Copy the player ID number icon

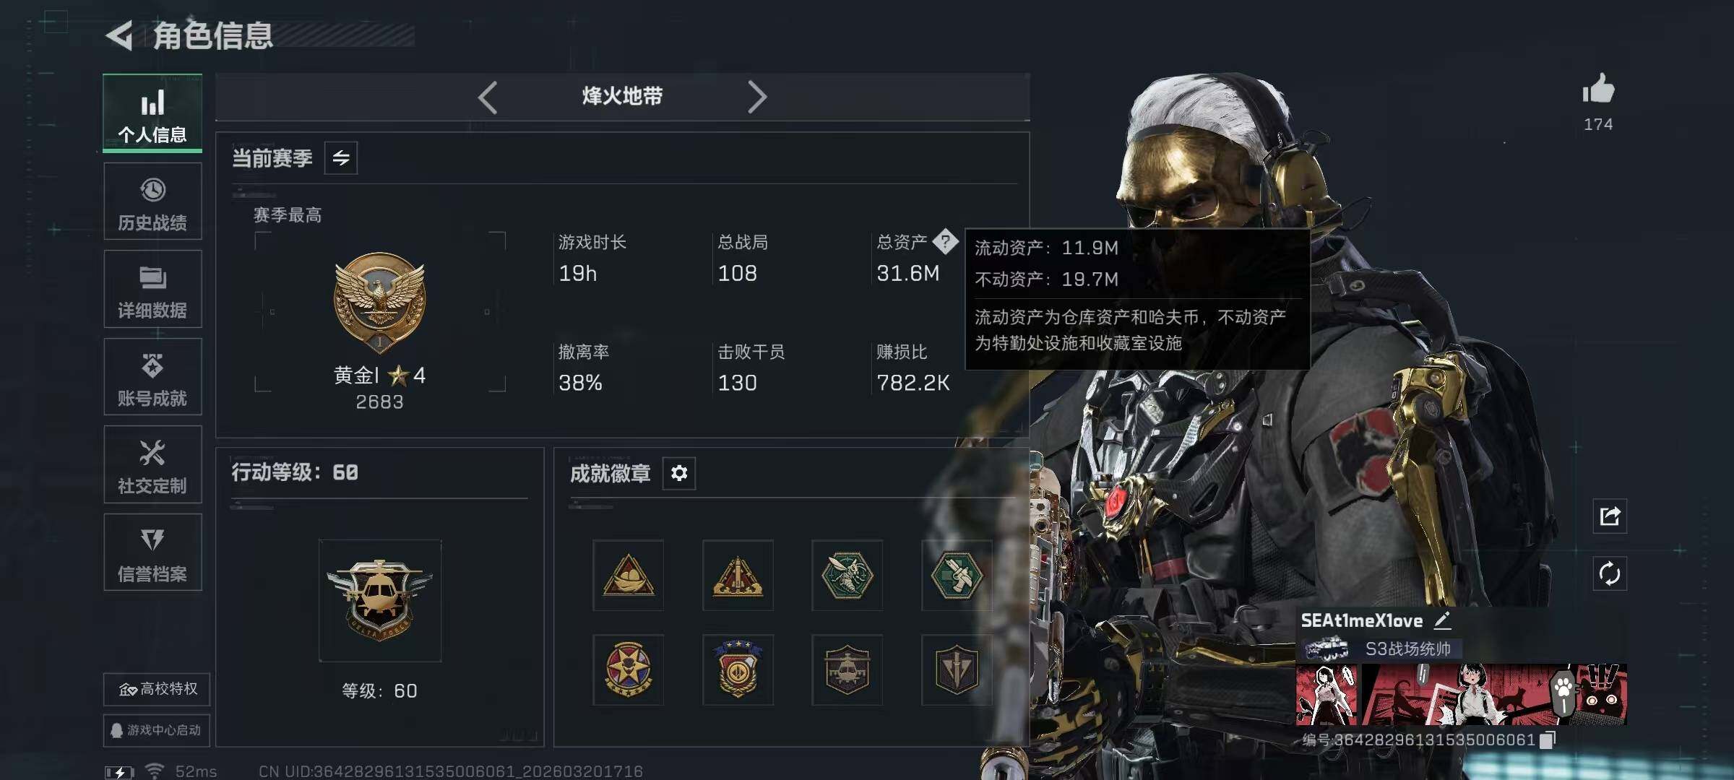tap(1547, 740)
